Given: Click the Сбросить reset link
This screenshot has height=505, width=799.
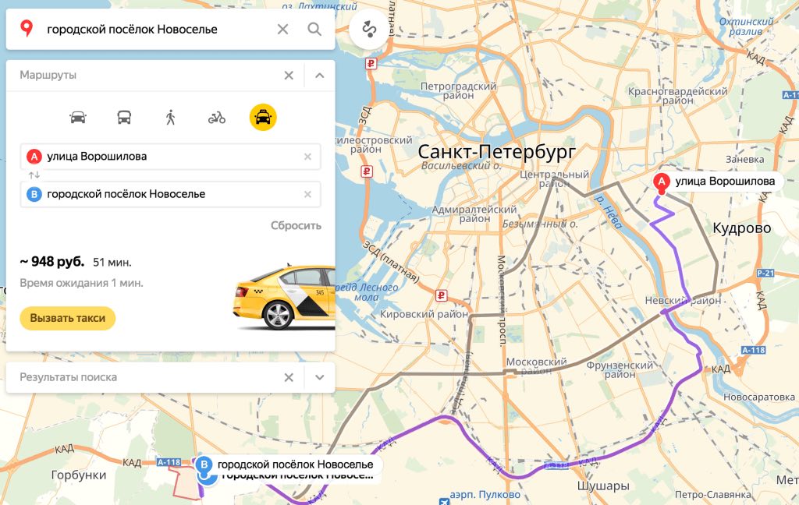Looking at the screenshot, I should click(296, 225).
